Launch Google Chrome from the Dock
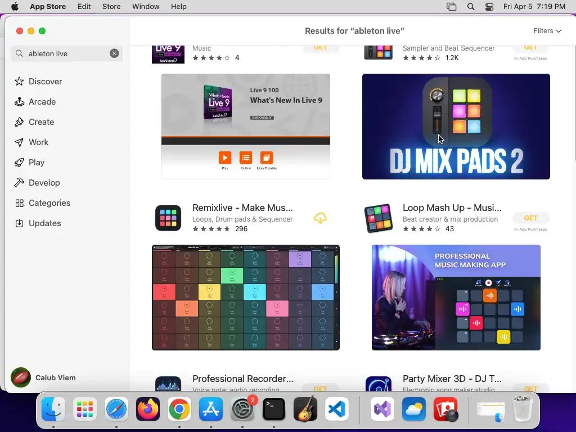 [x=179, y=409]
